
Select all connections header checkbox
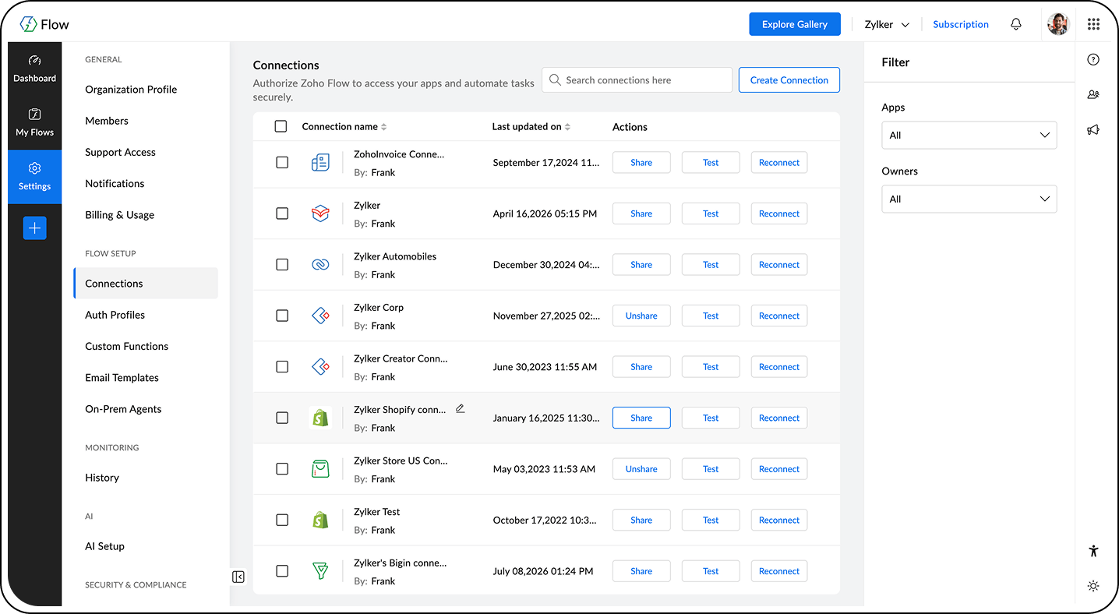(x=281, y=126)
